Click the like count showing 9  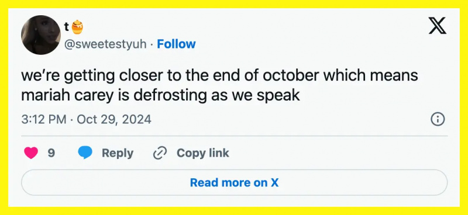tap(51, 153)
